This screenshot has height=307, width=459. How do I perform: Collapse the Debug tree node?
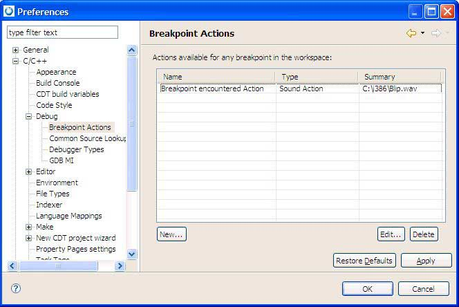point(29,116)
